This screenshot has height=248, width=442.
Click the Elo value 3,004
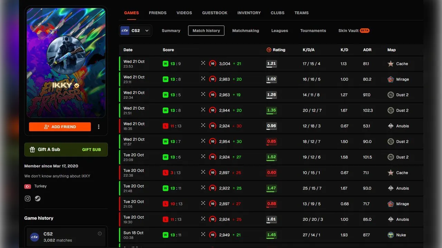coord(225,64)
